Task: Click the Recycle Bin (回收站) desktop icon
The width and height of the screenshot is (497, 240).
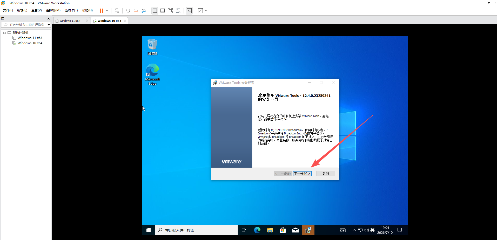Action: click(x=152, y=47)
